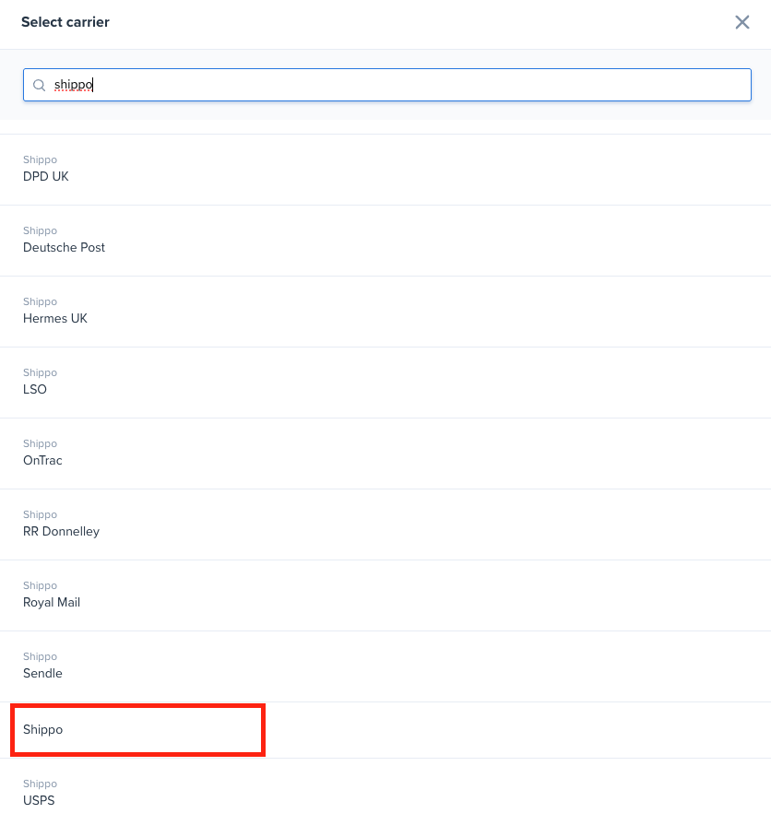
Task: Select the standalone Shippo carrier
Action: (x=385, y=730)
